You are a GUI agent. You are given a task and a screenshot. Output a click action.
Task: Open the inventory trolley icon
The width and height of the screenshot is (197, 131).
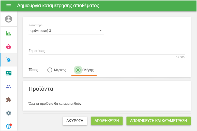9,60
